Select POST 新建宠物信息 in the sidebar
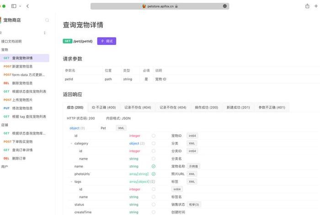This screenshot has width=320, height=215. coord(25,66)
